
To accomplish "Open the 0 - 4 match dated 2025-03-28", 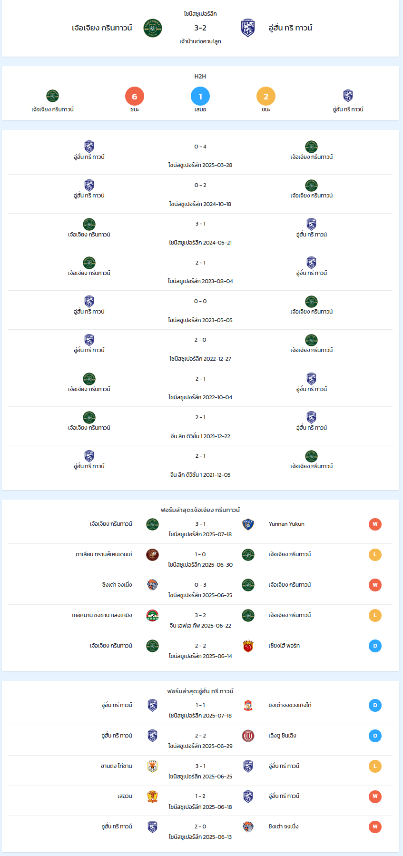I will 200,155.
